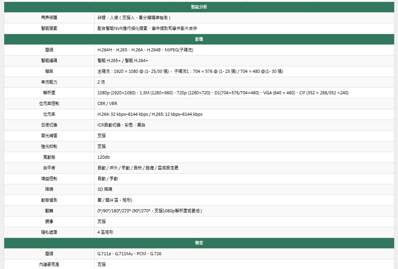Image resolution: width=398 pixels, height=269 pixels.
Task: Select the 動態偵測 row label
Action: [x=49, y=200]
